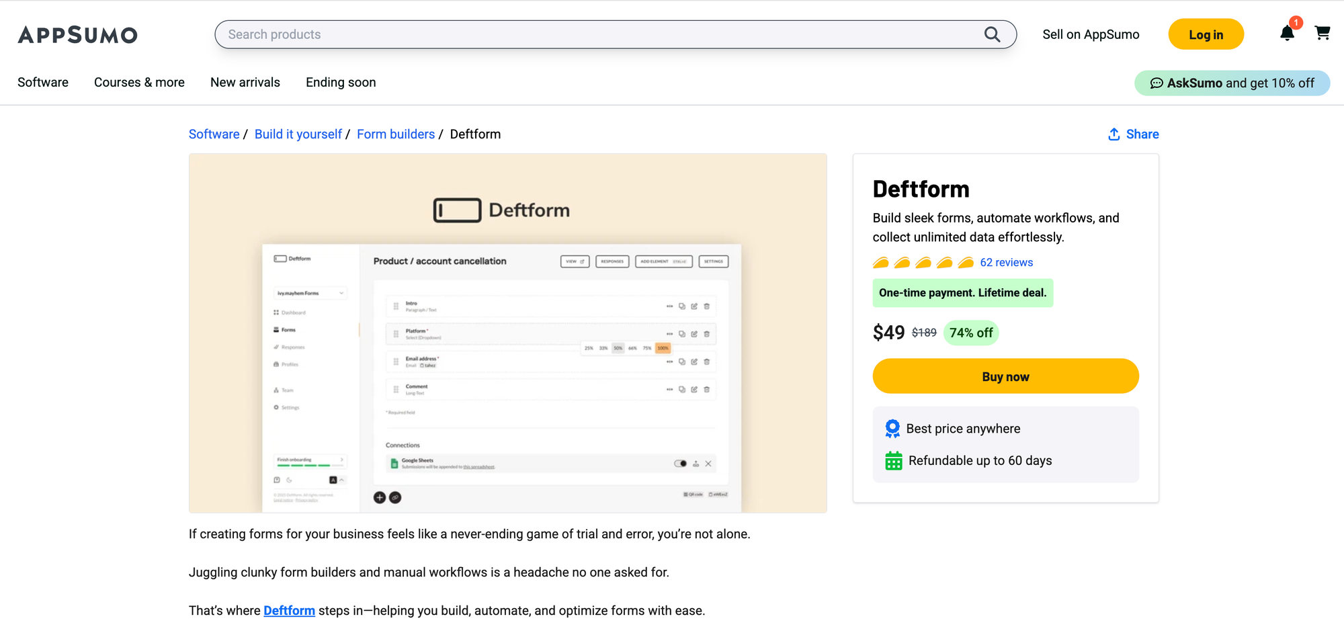Click the Log in button
The width and height of the screenshot is (1344, 637).
(x=1206, y=34)
